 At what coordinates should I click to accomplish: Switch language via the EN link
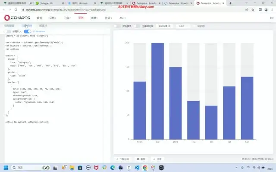click(271, 18)
